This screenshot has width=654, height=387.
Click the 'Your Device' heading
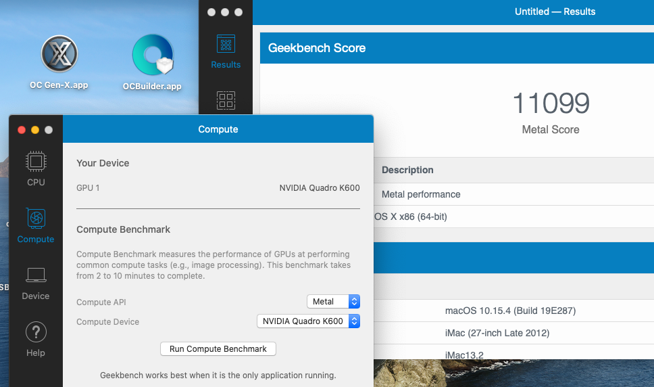click(x=103, y=163)
